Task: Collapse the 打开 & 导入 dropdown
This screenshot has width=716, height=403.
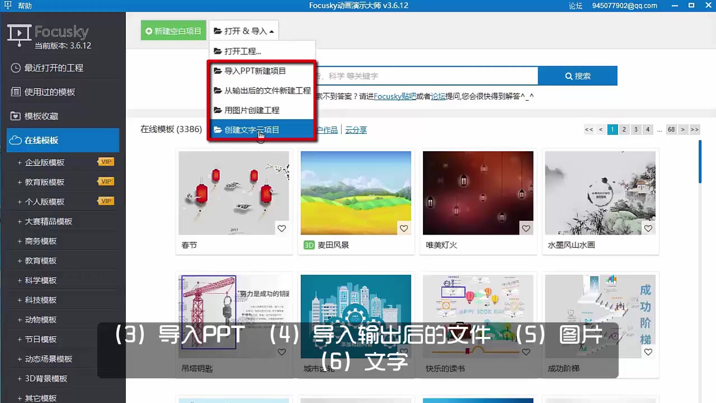Action: pyautogui.click(x=244, y=31)
